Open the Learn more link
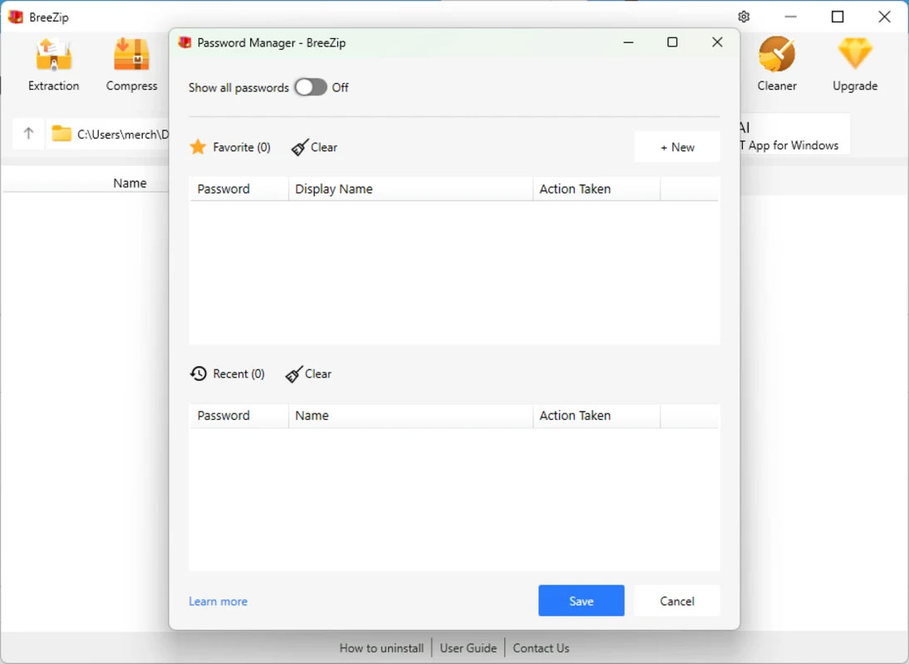The image size is (909, 664). (218, 602)
